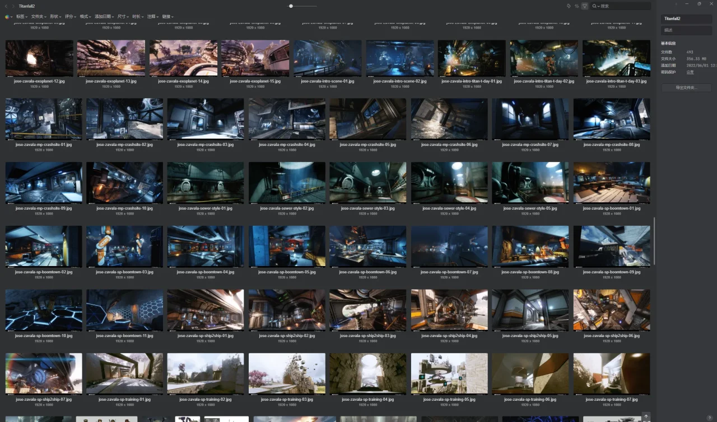717x422 pixels.
Task: Select thumbnail jose-zavala-exoplanet-12.jpg
Action: coord(39,58)
